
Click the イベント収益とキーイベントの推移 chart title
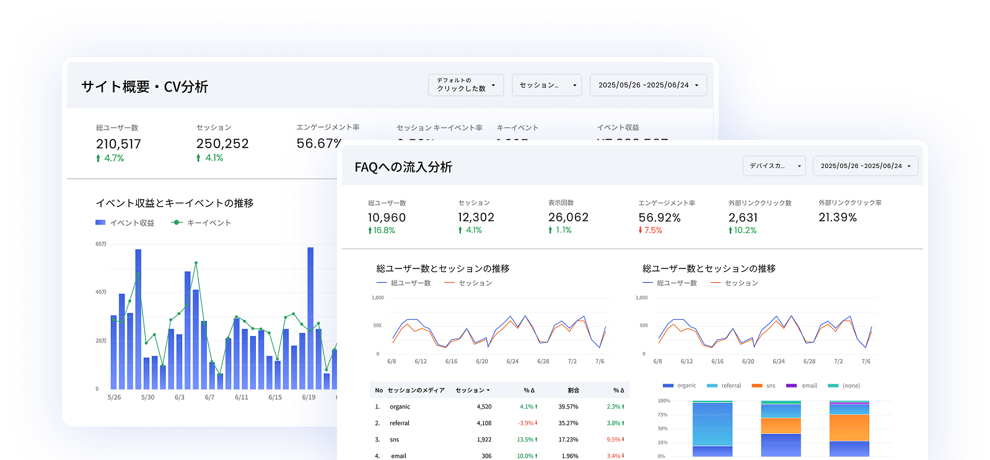175,203
